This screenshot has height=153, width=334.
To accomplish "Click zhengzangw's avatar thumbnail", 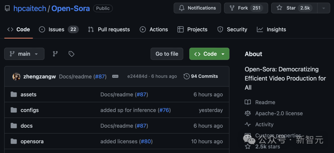I will [16, 76].
